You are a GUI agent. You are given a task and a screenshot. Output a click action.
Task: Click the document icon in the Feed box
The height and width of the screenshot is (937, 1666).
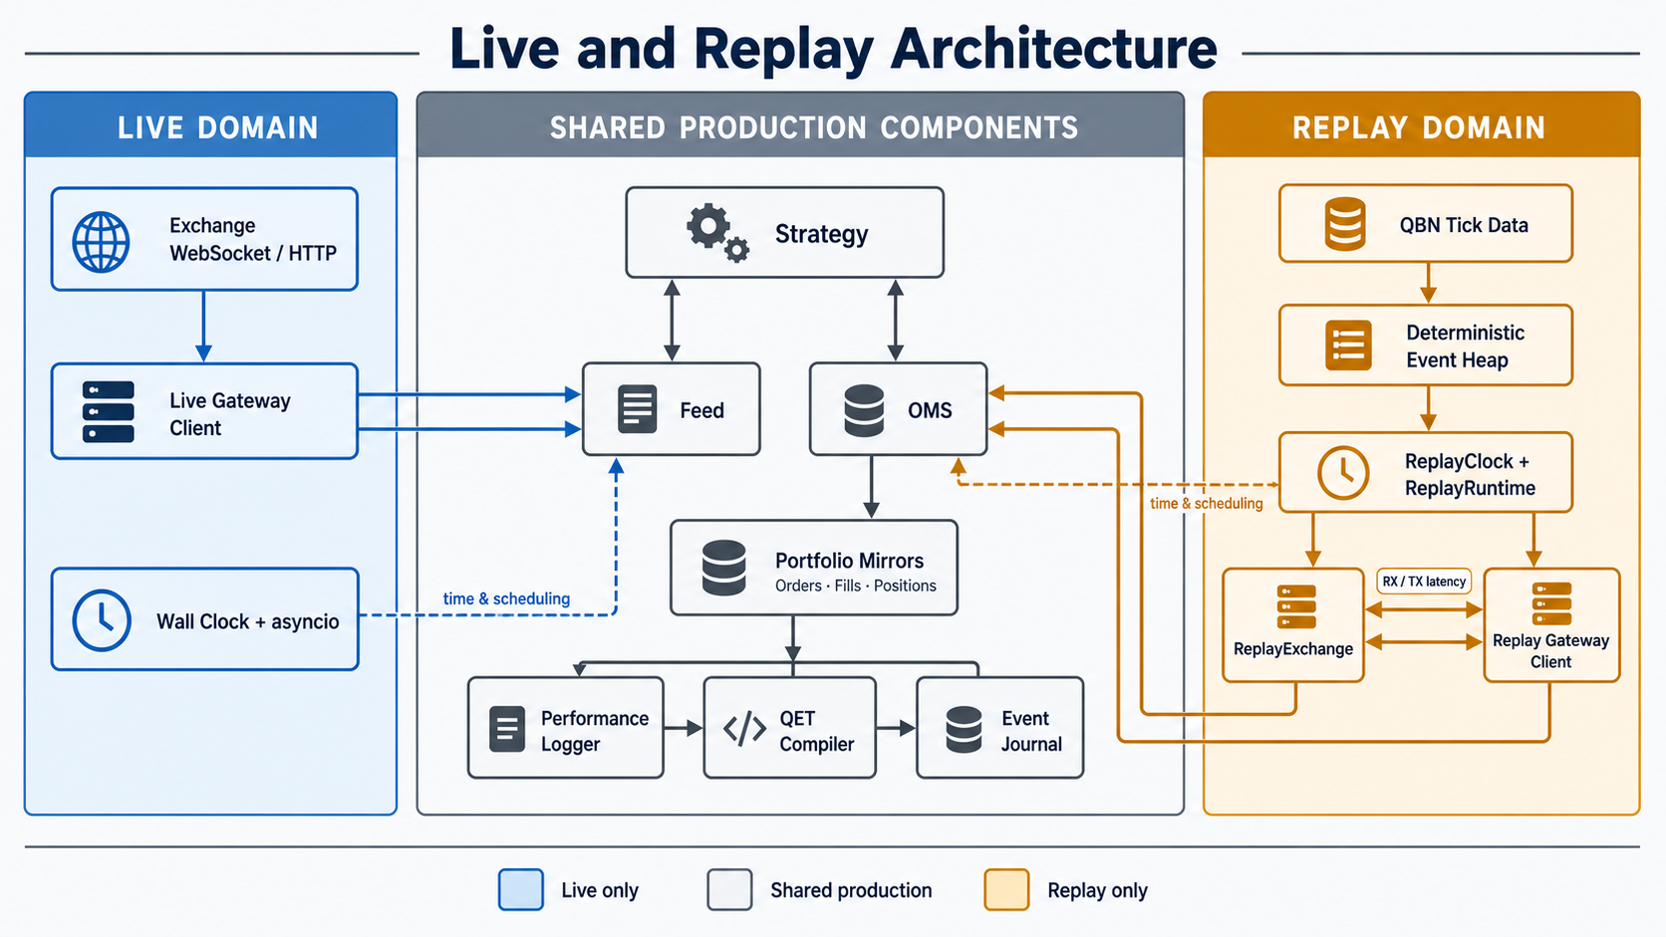pos(637,409)
